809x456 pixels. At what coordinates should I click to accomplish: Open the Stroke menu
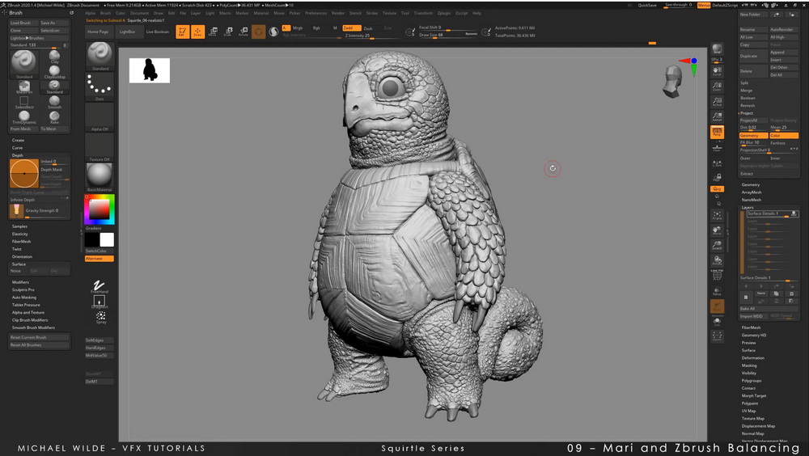tap(371, 13)
